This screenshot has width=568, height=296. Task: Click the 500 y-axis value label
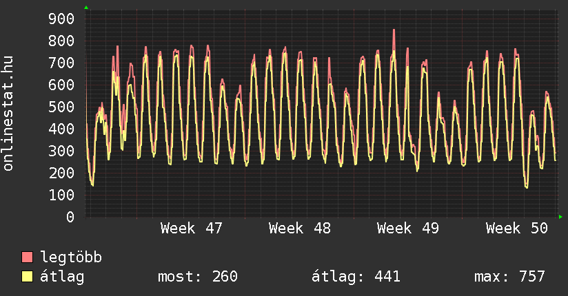pyautogui.click(x=61, y=107)
